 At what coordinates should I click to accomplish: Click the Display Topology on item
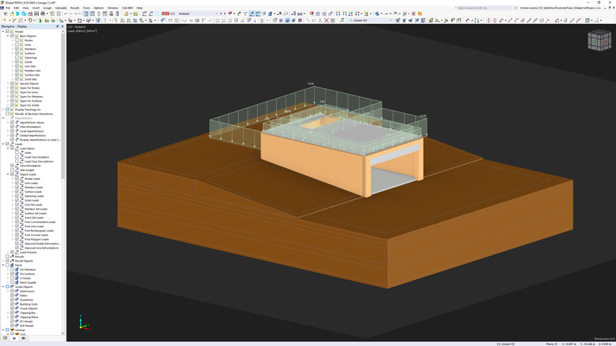(x=28, y=110)
